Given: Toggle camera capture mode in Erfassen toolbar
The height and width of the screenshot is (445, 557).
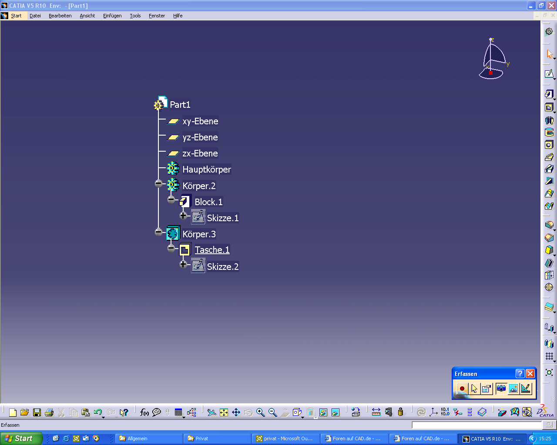Looking at the screenshot, I should click(x=501, y=389).
